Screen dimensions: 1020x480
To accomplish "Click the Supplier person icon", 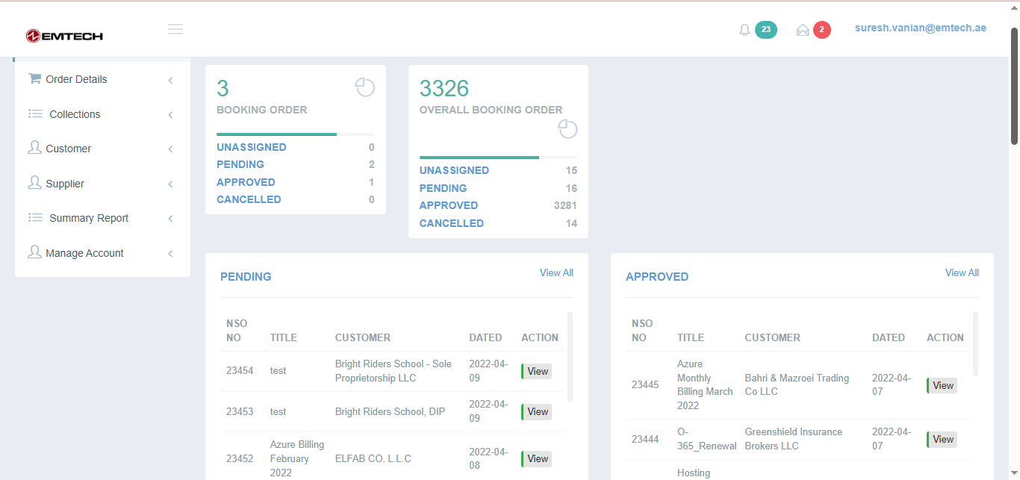I will tap(34, 183).
